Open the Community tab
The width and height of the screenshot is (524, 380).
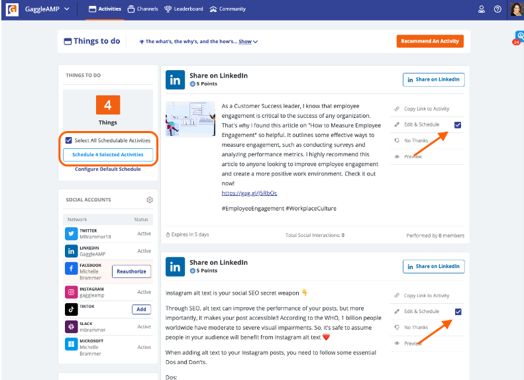click(x=228, y=9)
